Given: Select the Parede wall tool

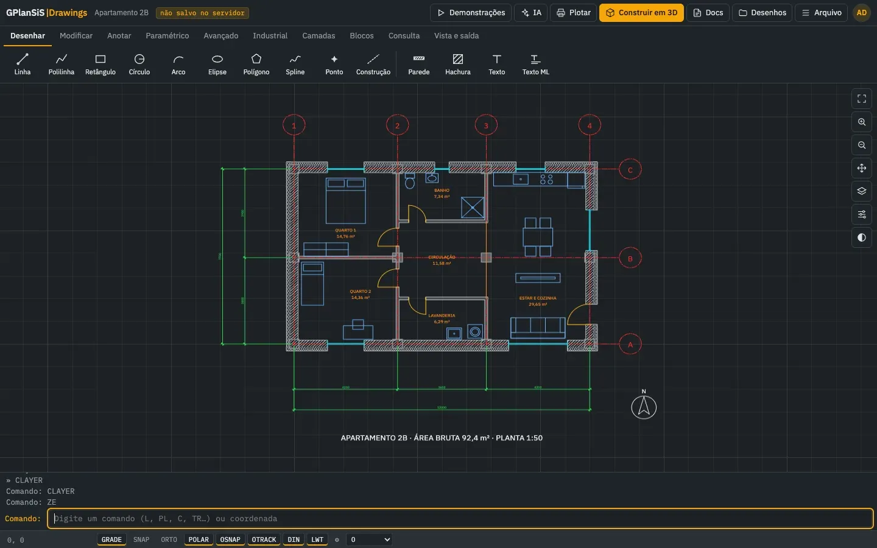Looking at the screenshot, I should pos(419,64).
